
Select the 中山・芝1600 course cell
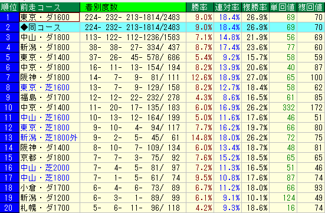click(50, 117)
